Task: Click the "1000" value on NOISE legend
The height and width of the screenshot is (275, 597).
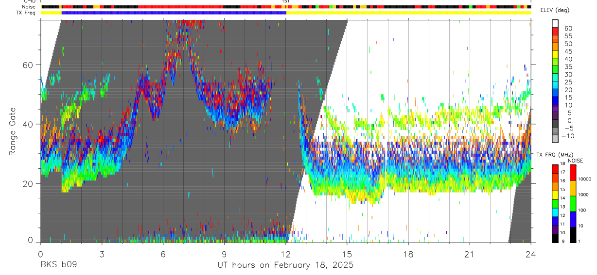Action: (x=584, y=194)
